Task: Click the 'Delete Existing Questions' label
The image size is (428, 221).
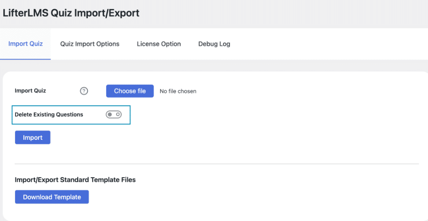Action: [x=49, y=115]
